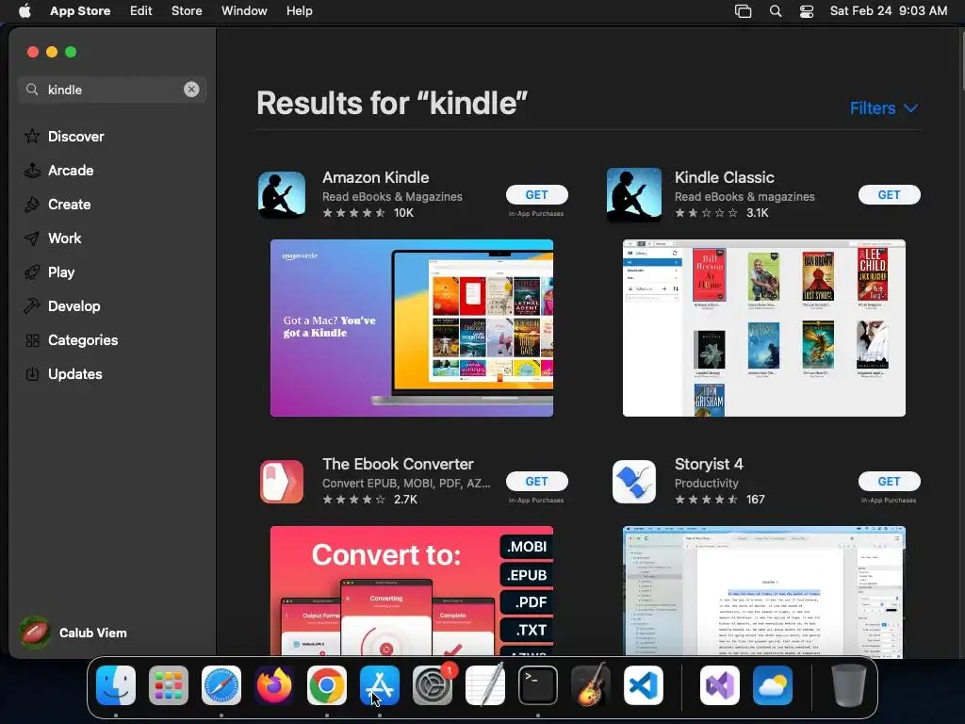Get the Amazon Kindle app
The width and height of the screenshot is (965, 724).
[x=536, y=194]
